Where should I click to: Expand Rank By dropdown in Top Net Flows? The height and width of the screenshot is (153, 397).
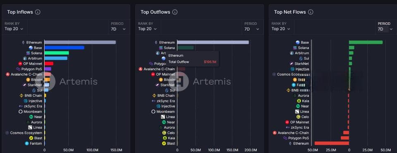[x=281, y=29]
